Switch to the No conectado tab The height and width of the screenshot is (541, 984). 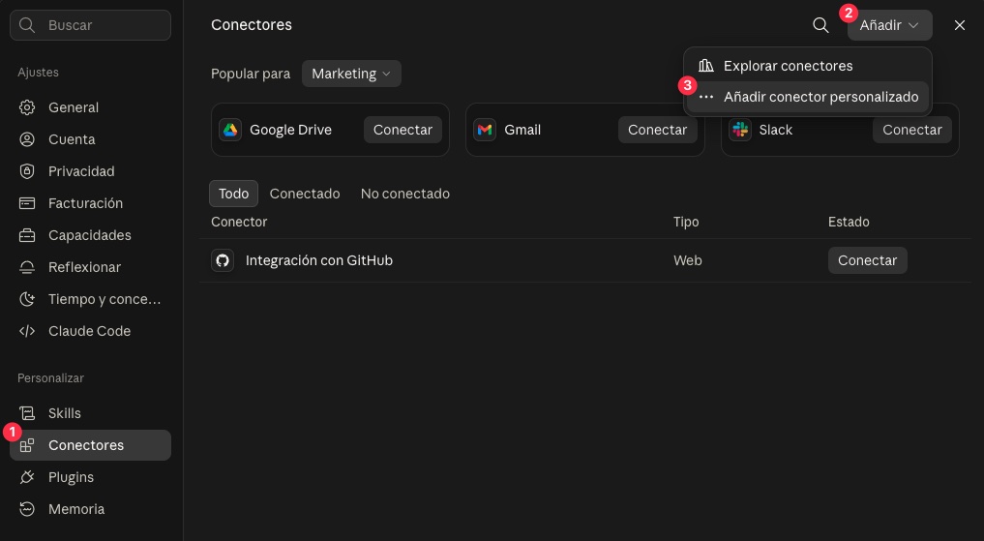pyautogui.click(x=404, y=194)
